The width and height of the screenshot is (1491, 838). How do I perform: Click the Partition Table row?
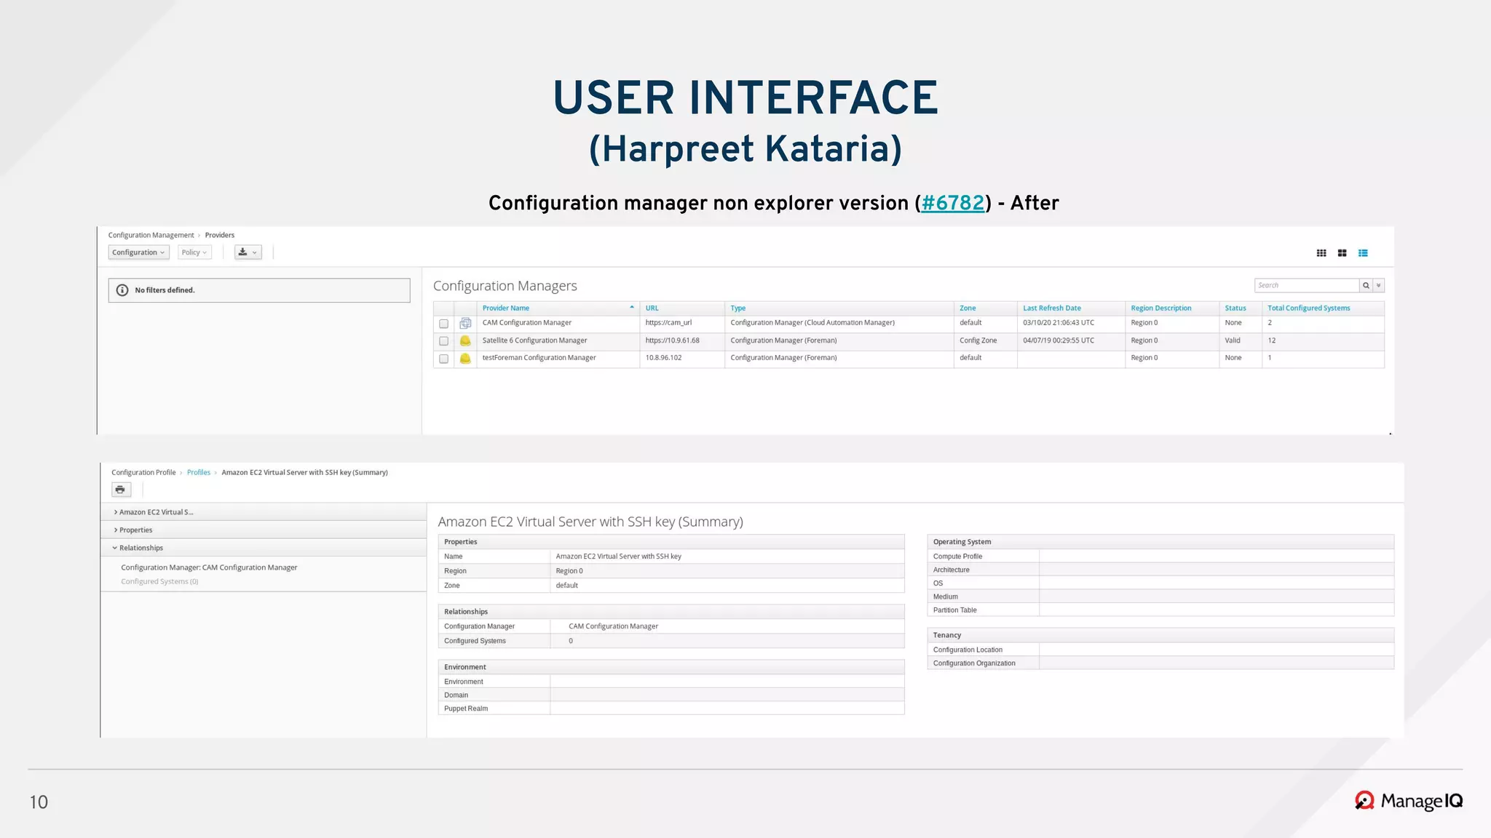[1160, 610]
